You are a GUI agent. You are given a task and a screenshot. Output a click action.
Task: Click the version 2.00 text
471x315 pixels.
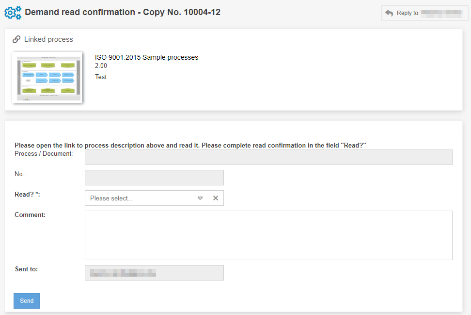pos(101,66)
